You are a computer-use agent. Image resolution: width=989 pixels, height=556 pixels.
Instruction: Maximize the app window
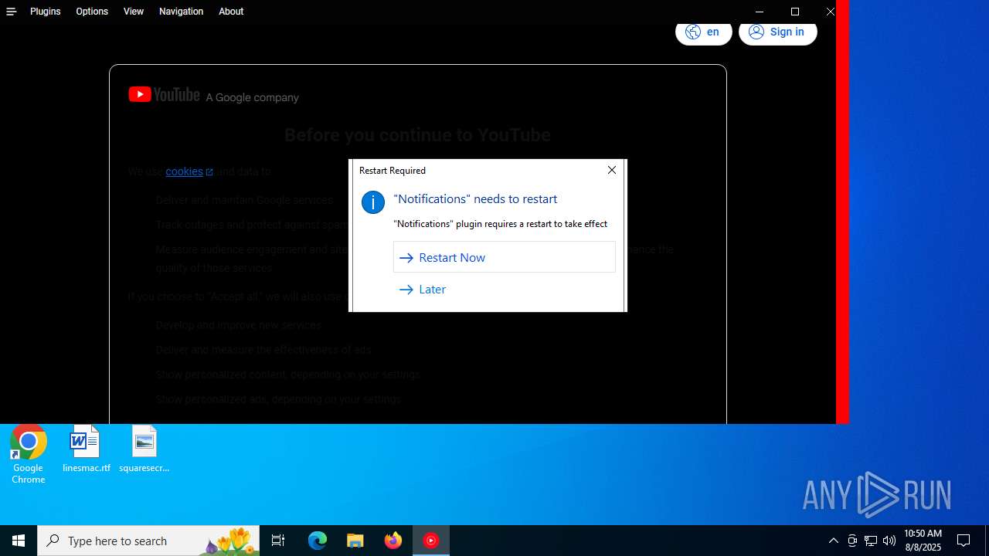point(795,12)
